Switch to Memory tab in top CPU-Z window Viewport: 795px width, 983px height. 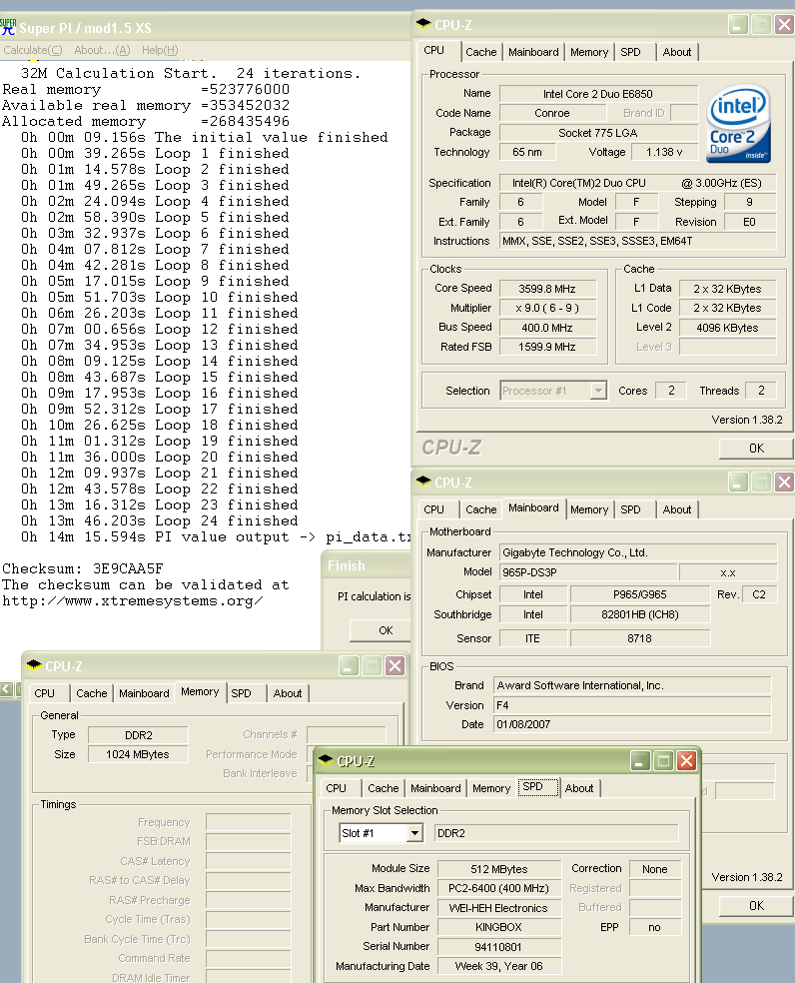click(x=589, y=52)
